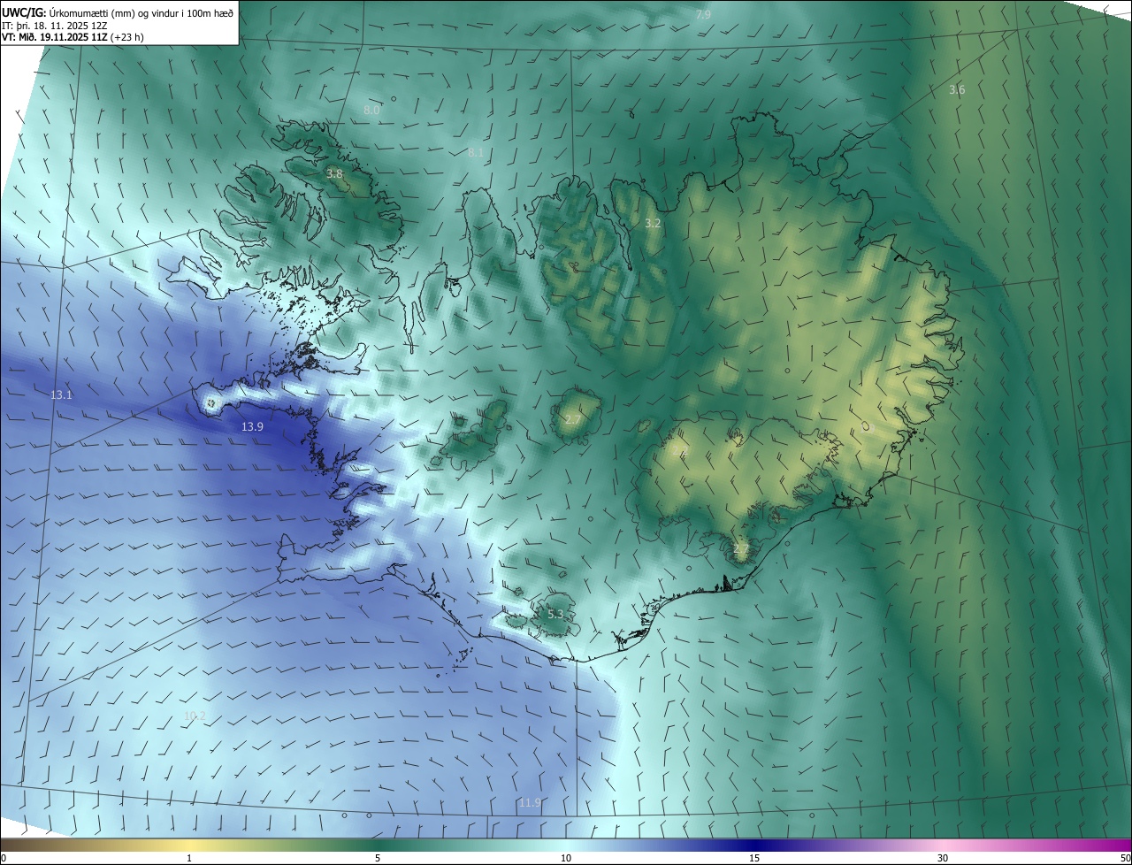Click the 13.1 value label on the map
The image size is (1132, 865).
click(x=61, y=395)
